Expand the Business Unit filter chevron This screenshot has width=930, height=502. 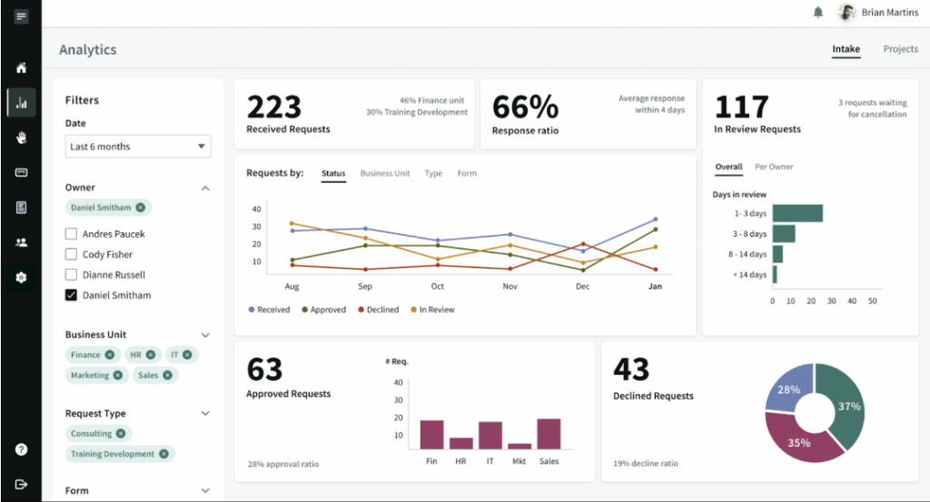pyautogui.click(x=205, y=335)
